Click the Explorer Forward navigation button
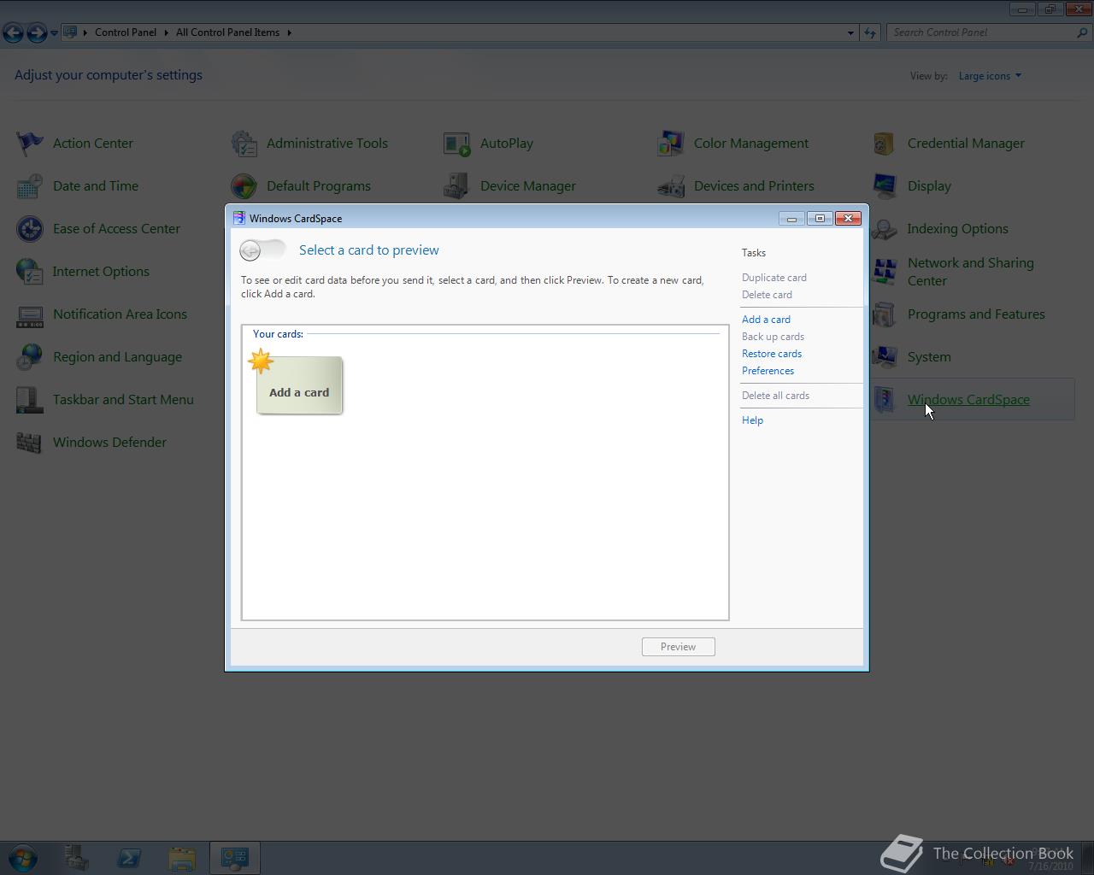 click(x=37, y=32)
